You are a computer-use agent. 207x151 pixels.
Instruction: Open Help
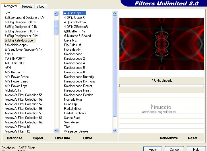pyautogui.click(x=196, y=149)
